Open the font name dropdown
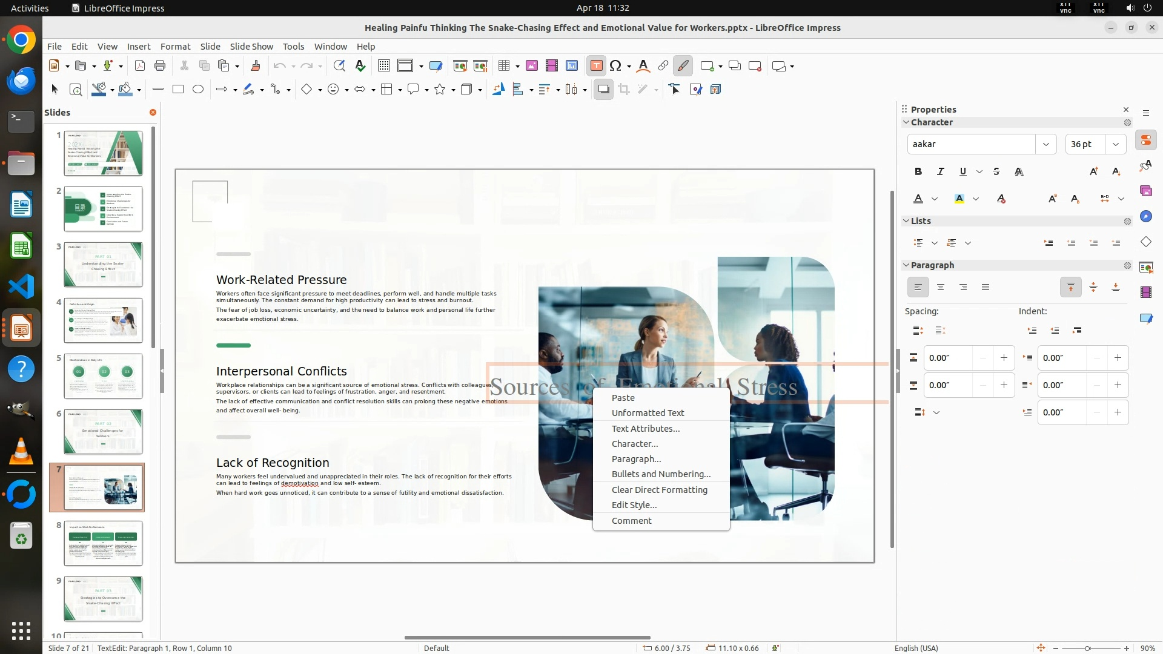The width and height of the screenshot is (1163, 654). click(1045, 144)
